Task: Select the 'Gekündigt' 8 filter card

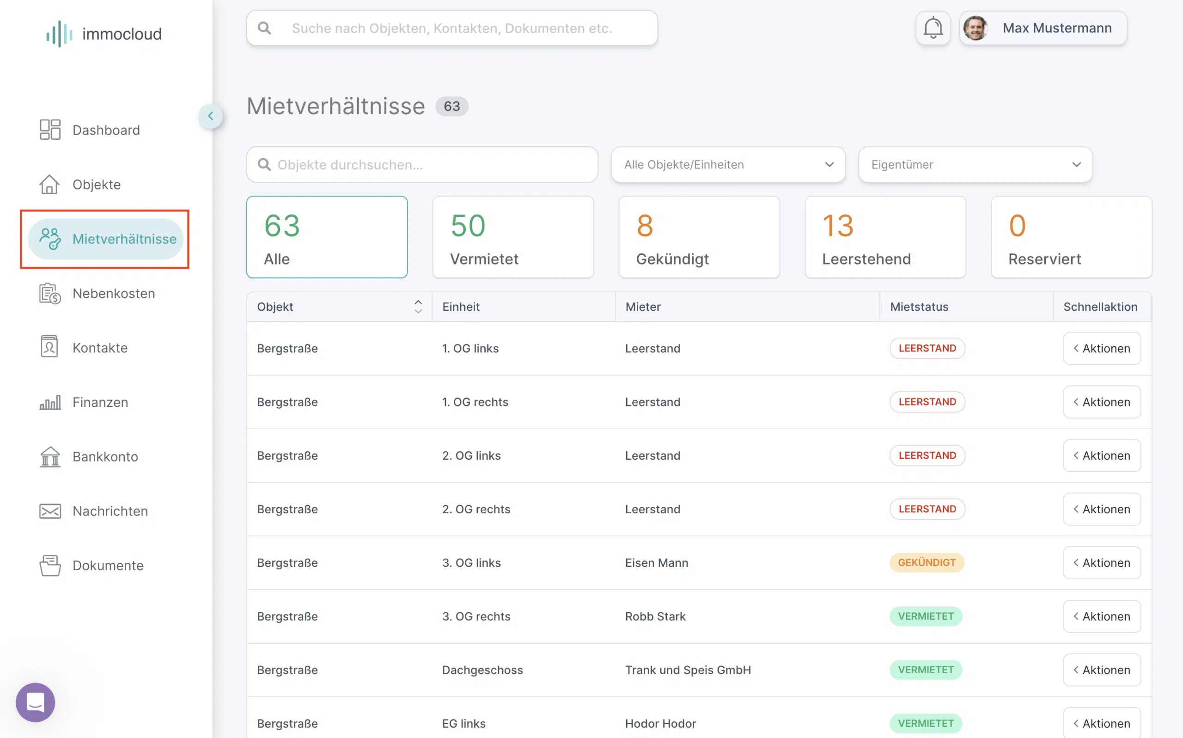Action: [x=699, y=237]
